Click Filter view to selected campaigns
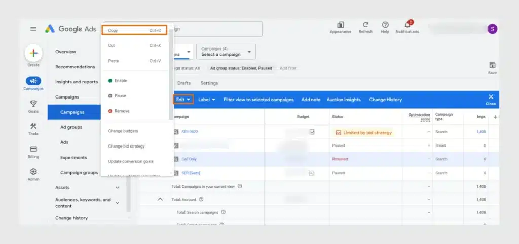519x244 pixels. coord(258,99)
